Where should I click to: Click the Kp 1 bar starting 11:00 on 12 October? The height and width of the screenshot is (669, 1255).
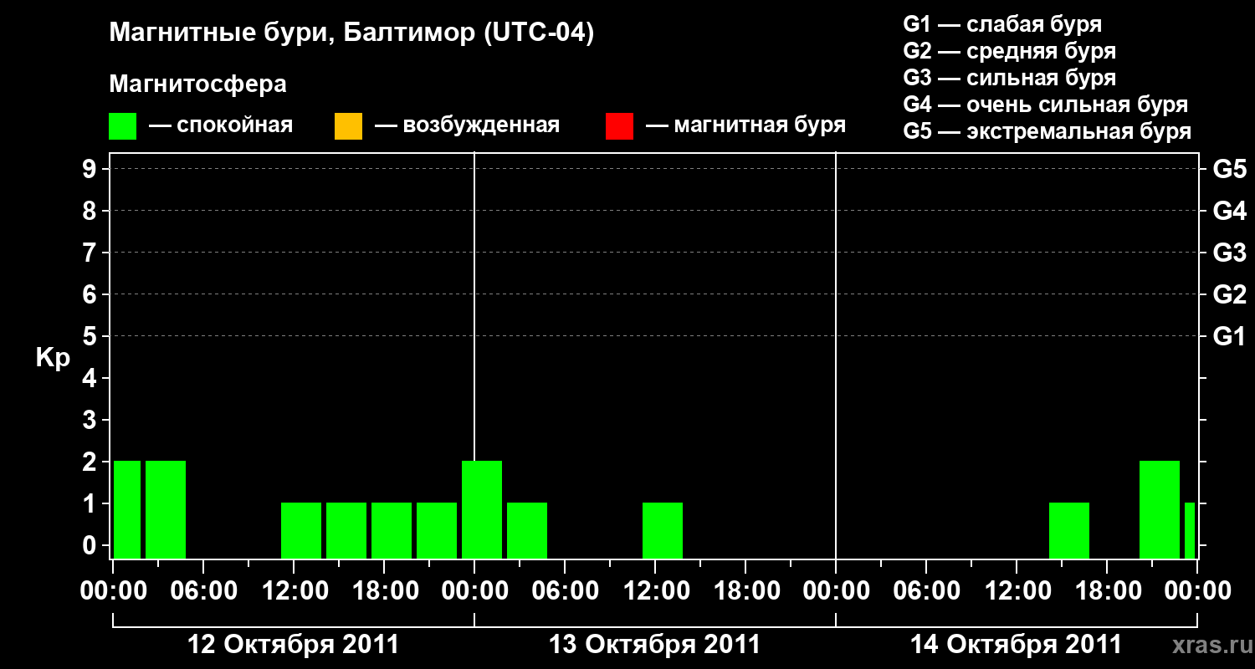pyautogui.click(x=301, y=530)
